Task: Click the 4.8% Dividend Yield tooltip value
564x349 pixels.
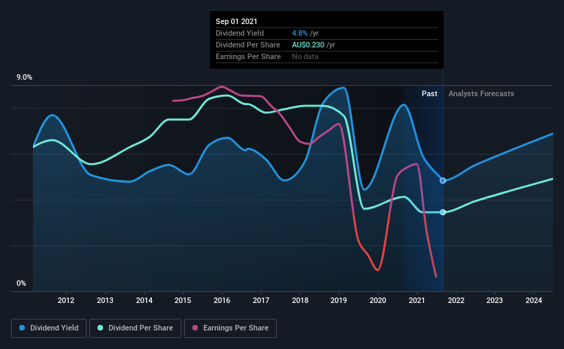Action: (300, 33)
